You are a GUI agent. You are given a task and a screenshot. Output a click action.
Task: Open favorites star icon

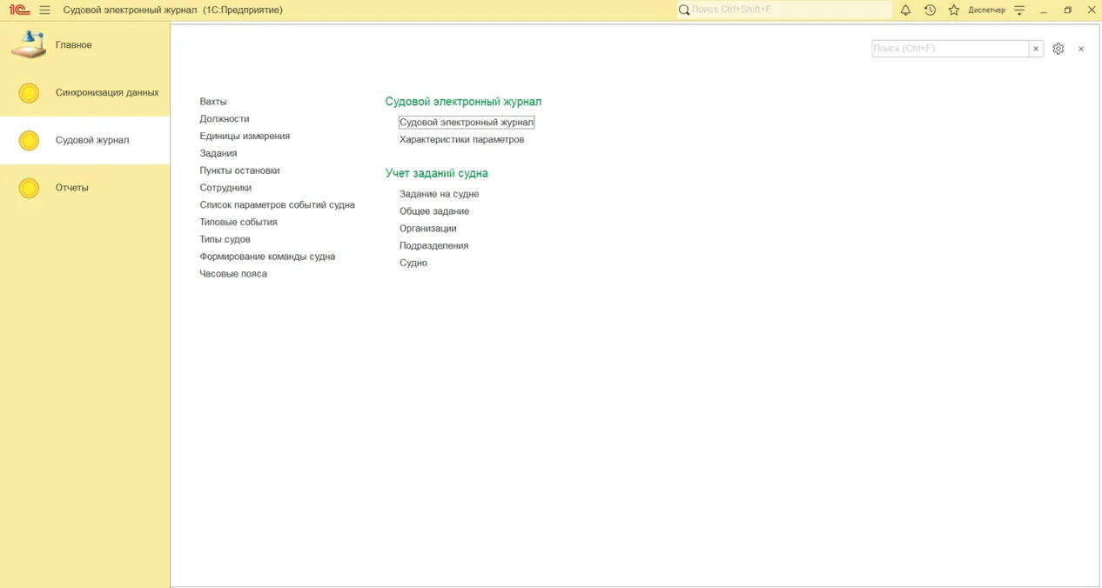click(954, 10)
